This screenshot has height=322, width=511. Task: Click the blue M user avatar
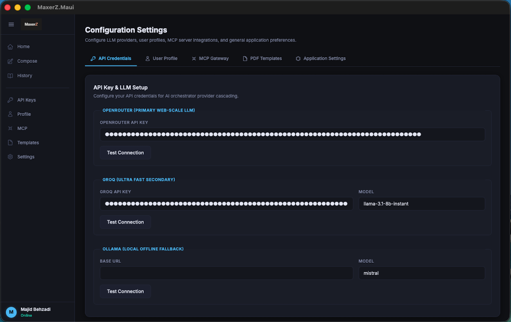(11, 312)
